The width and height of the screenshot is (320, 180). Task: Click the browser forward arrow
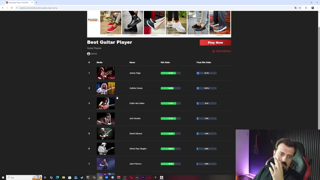pos(7,8)
